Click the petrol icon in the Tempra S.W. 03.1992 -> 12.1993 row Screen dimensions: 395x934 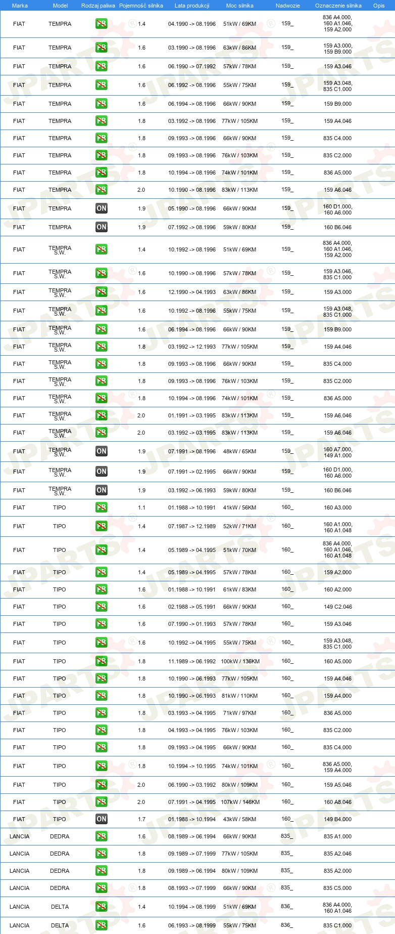(102, 347)
